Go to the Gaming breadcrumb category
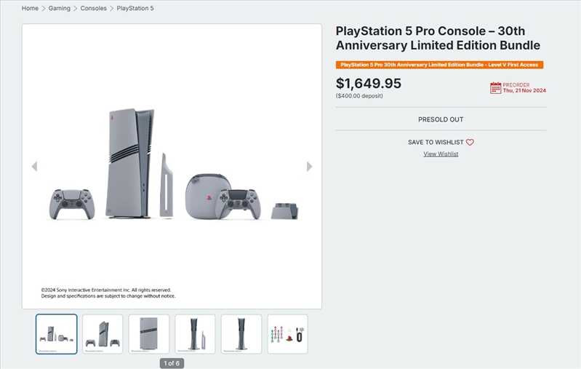Image resolution: width=581 pixels, height=369 pixels. [x=60, y=9]
